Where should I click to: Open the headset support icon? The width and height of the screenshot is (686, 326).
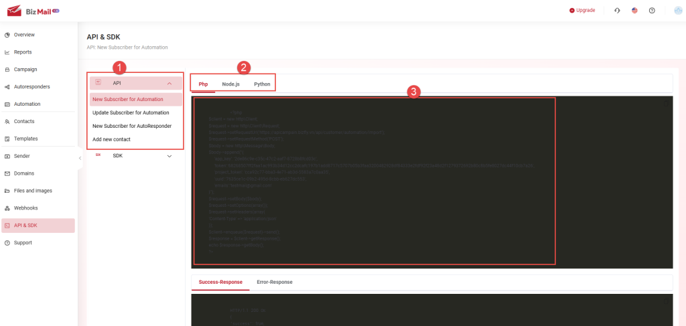(617, 11)
